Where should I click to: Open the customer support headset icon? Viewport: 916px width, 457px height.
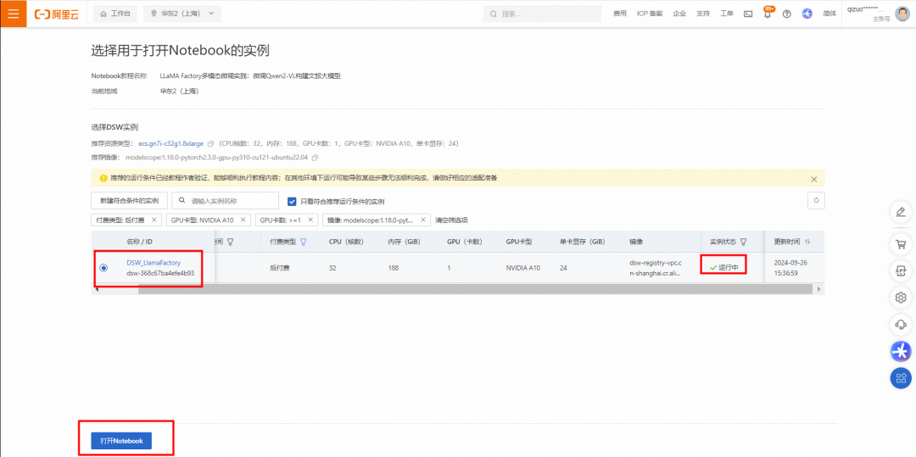pyautogui.click(x=901, y=324)
